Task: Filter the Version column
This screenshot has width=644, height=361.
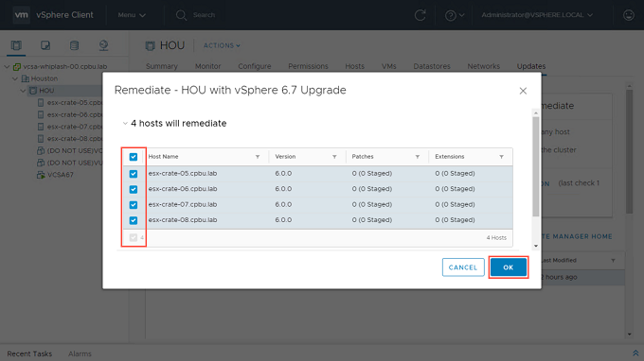Action: (334, 157)
